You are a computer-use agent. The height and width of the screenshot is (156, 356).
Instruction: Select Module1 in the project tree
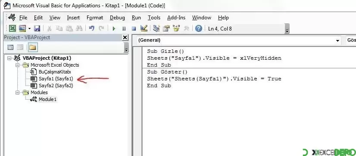tap(47, 99)
